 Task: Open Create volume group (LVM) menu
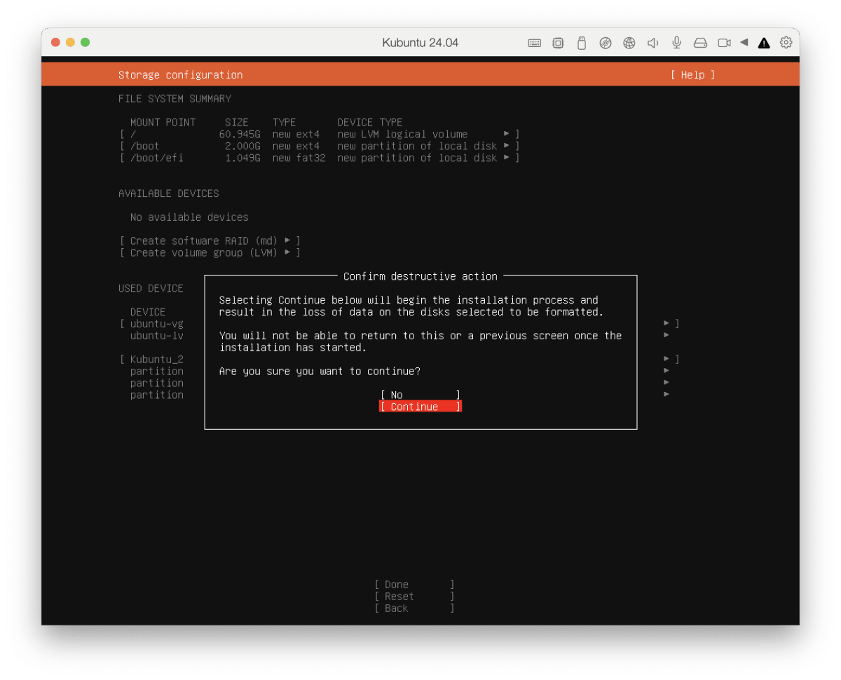210,252
